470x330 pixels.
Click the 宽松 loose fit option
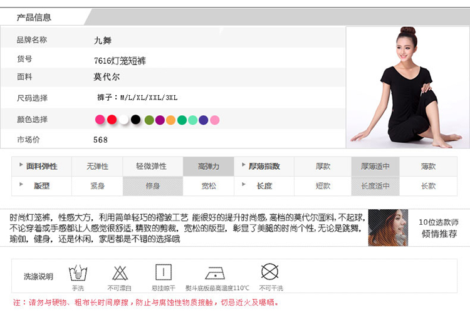[x=209, y=186]
